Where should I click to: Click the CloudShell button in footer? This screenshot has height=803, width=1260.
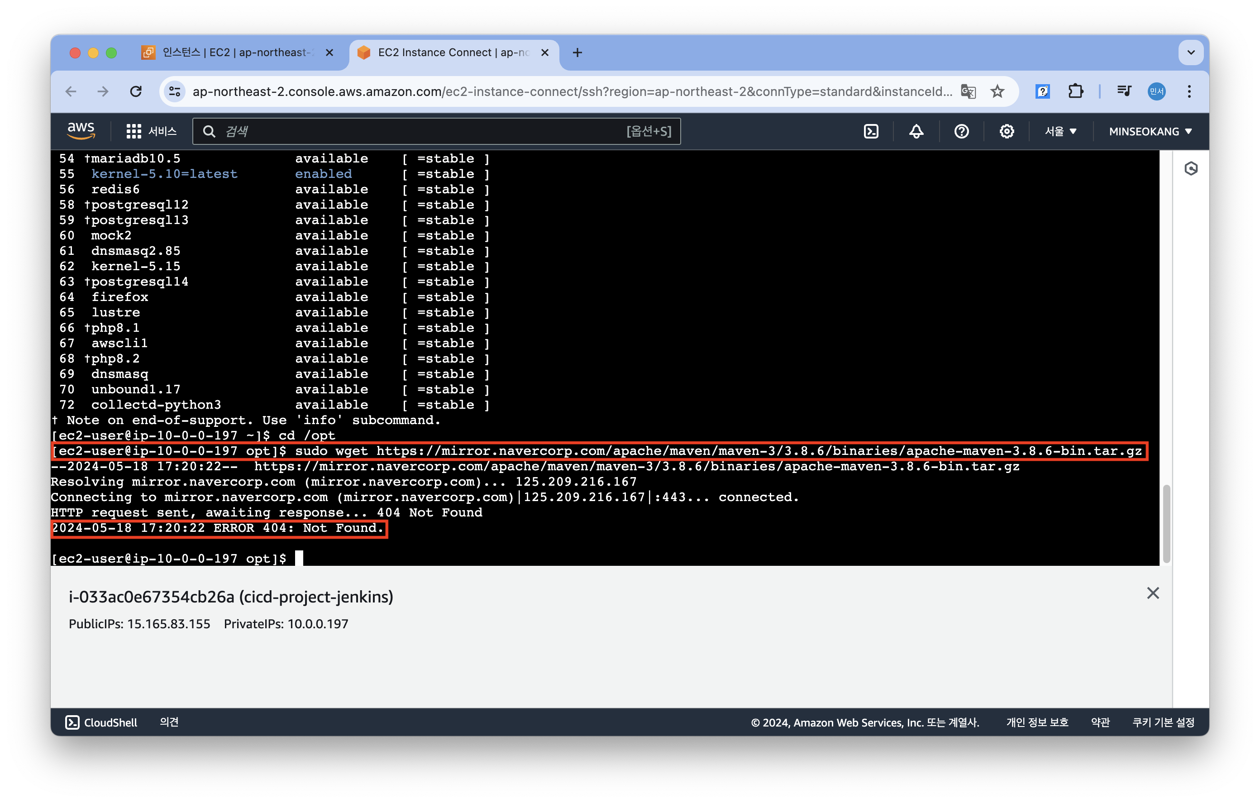click(101, 722)
